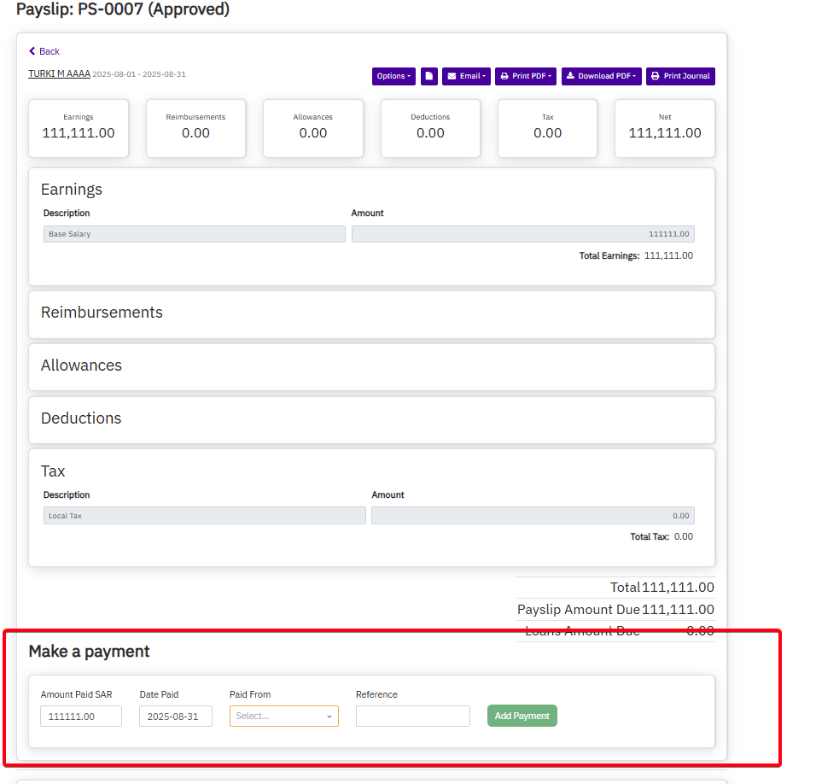Click the Base Salary description field

coord(195,234)
